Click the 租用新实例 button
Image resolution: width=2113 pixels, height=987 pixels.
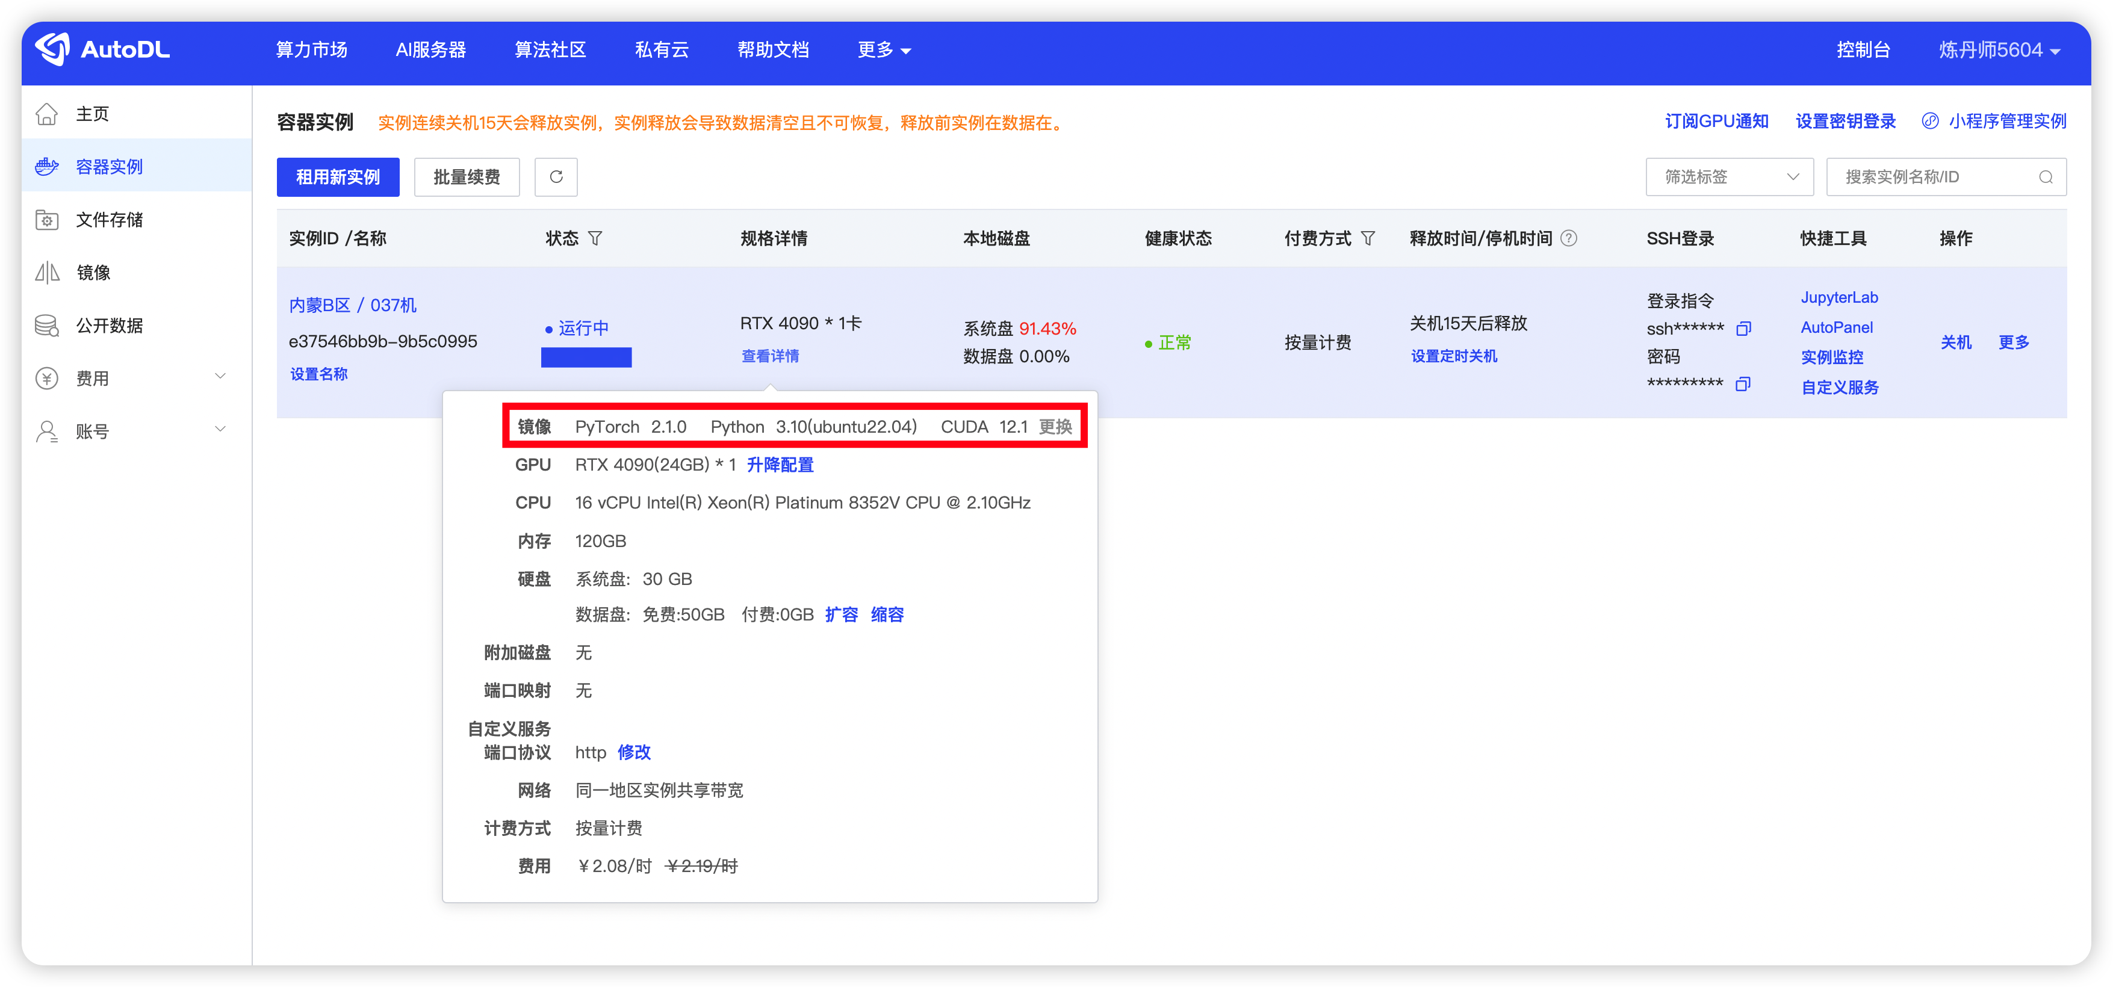coord(338,177)
